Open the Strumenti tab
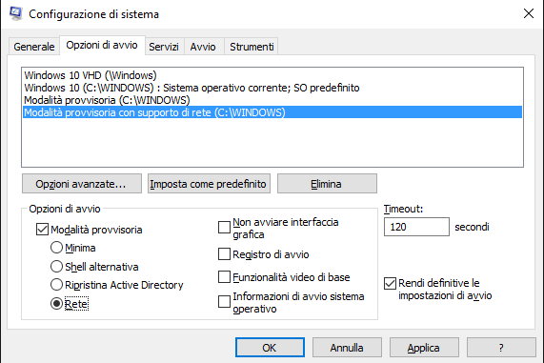This screenshot has width=544, height=363. pyautogui.click(x=252, y=47)
